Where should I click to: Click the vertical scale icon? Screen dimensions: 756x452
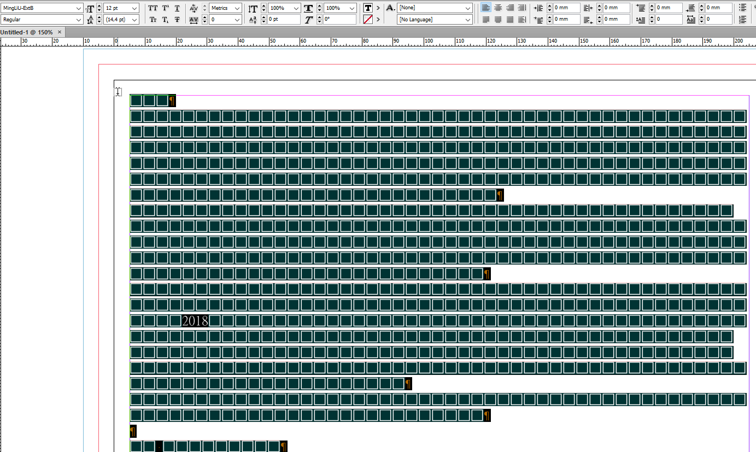point(253,8)
